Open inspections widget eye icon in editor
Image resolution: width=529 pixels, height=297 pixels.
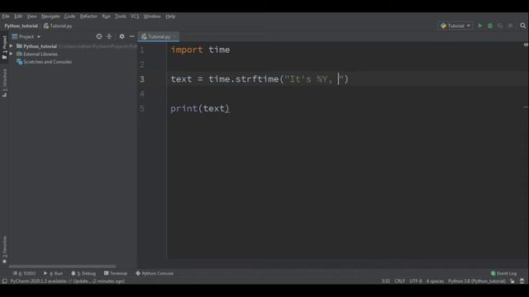[526, 45]
